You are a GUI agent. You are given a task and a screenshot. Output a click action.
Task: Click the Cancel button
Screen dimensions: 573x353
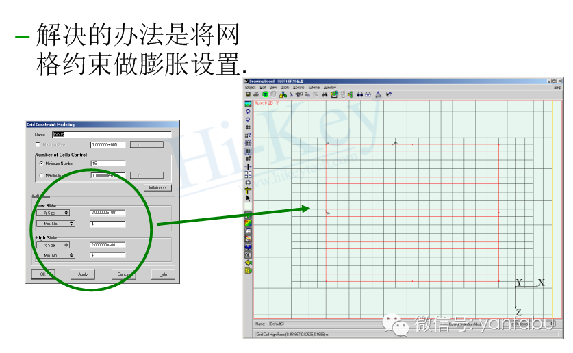(x=124, y=274)
